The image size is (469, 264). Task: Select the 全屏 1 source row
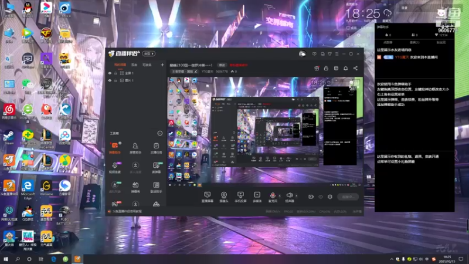[136, 73]
